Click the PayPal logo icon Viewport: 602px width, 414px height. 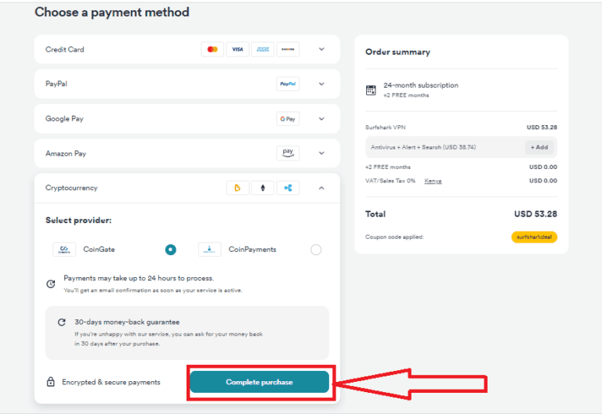pos(288,84)
